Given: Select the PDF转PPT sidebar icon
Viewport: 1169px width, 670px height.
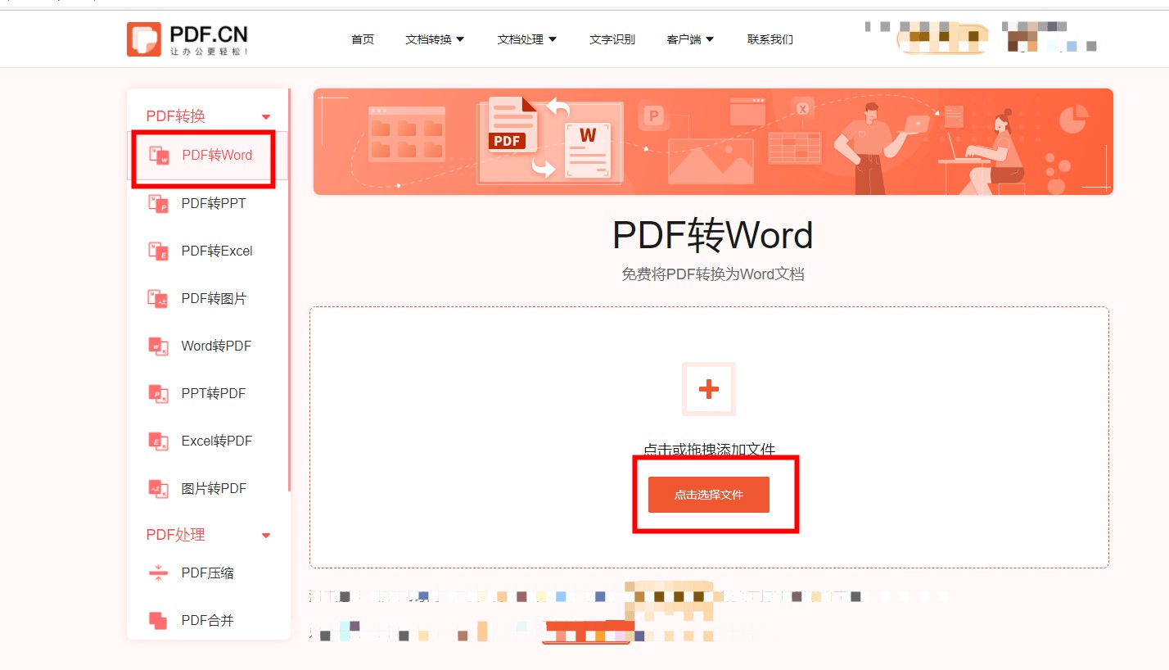Looking at the screenshot, I should coord(158,203).
